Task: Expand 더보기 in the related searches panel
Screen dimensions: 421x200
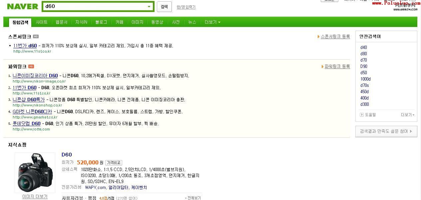Action: 408,115
